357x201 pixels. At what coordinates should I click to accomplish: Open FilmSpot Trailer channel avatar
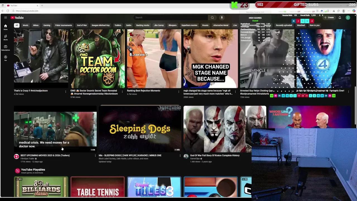pos(16,157)
